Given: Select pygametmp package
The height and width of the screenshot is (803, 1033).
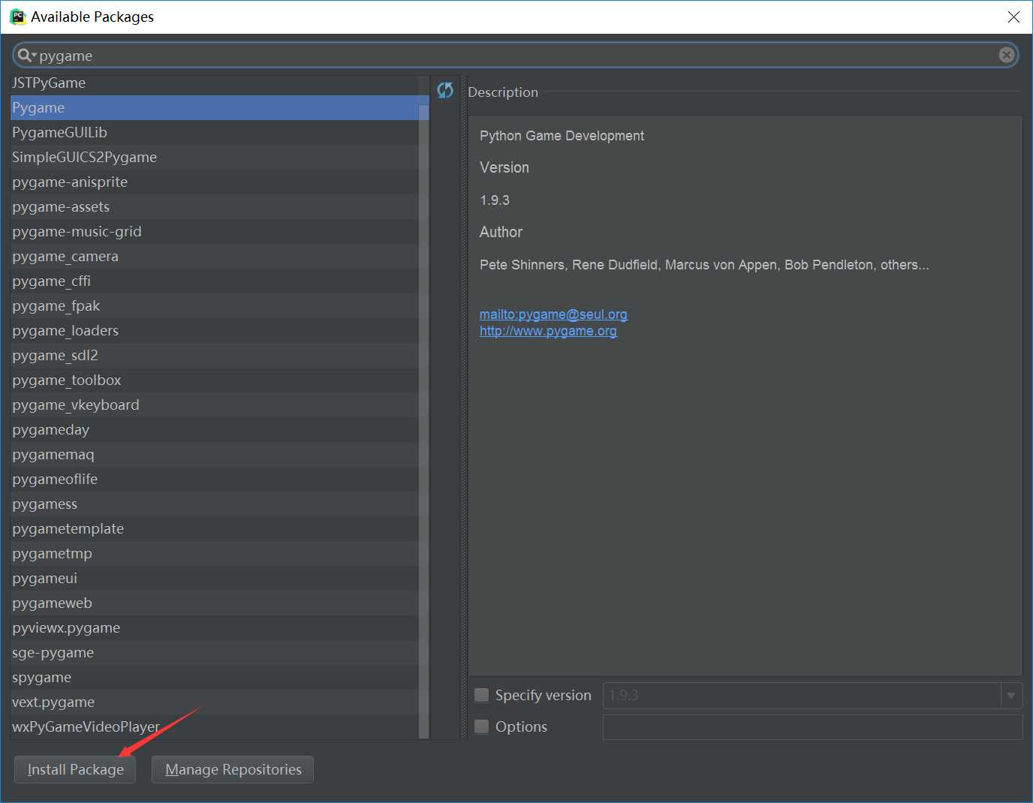Looking at the screenshot, I should [215, 553].
